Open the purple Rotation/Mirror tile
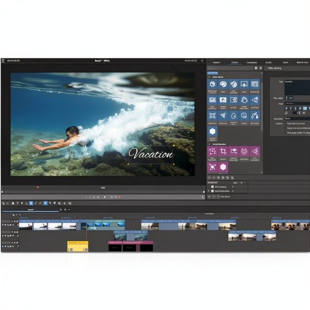The width and height of the screenshot is (310, 310). coord(244,153)
